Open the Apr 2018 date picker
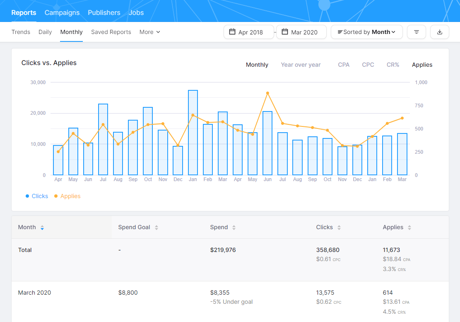 coord(248,31)
